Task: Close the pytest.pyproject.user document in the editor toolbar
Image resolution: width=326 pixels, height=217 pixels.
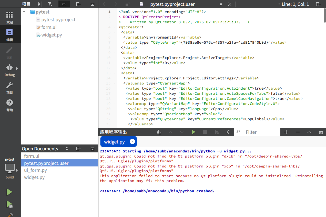Action: [230, 4]
